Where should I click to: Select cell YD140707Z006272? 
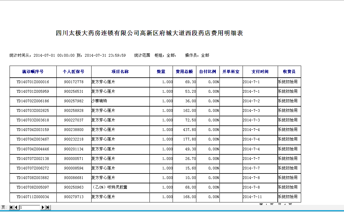pos(33,168)
